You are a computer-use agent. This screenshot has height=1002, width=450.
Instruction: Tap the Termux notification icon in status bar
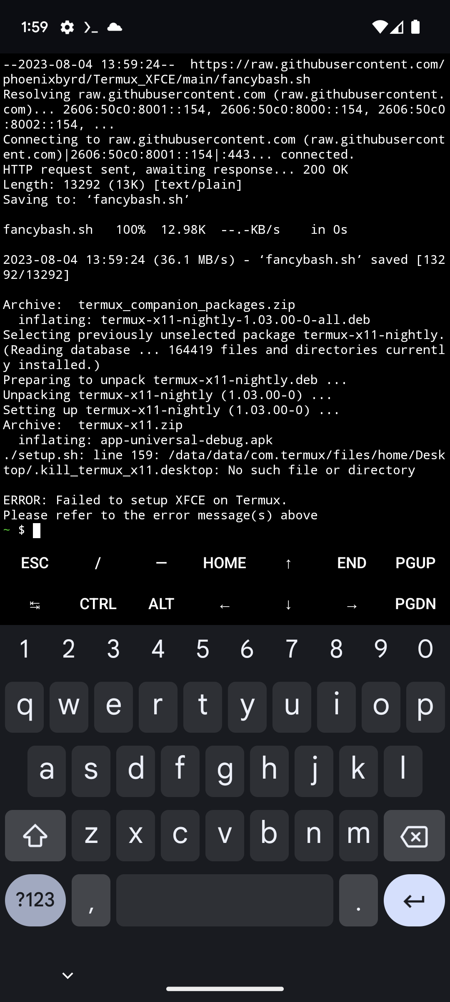coord(91,28)
